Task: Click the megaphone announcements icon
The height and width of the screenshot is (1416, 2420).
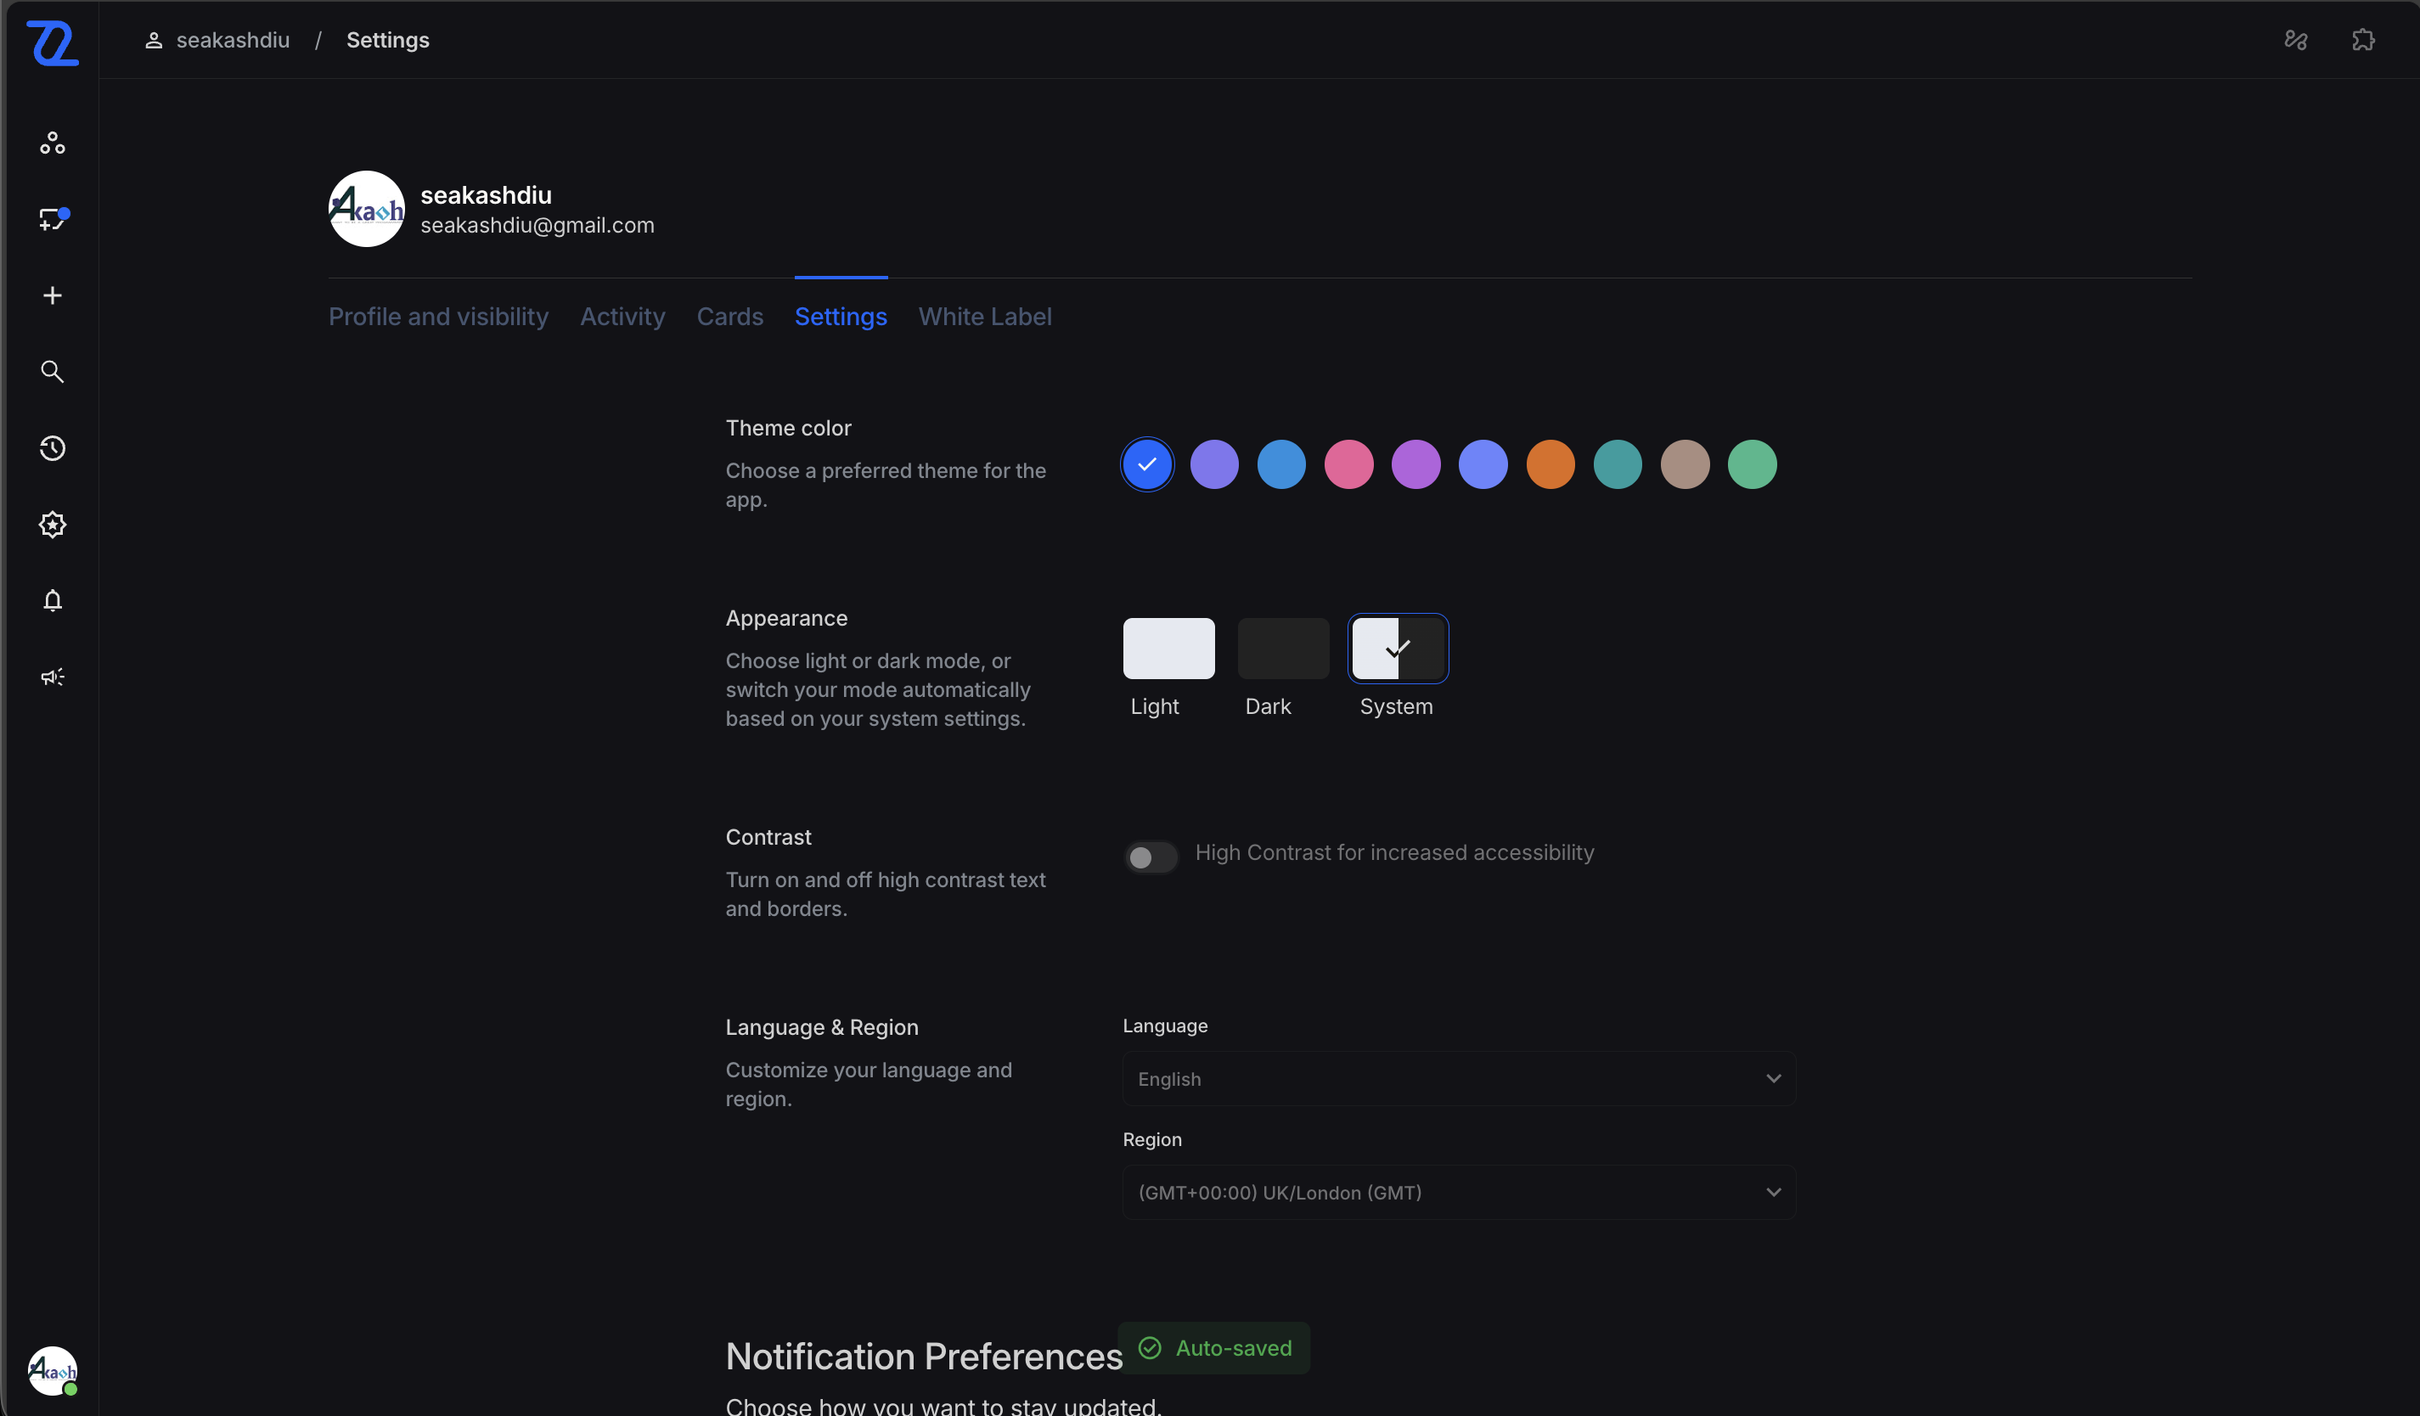Action: (52, 677)
